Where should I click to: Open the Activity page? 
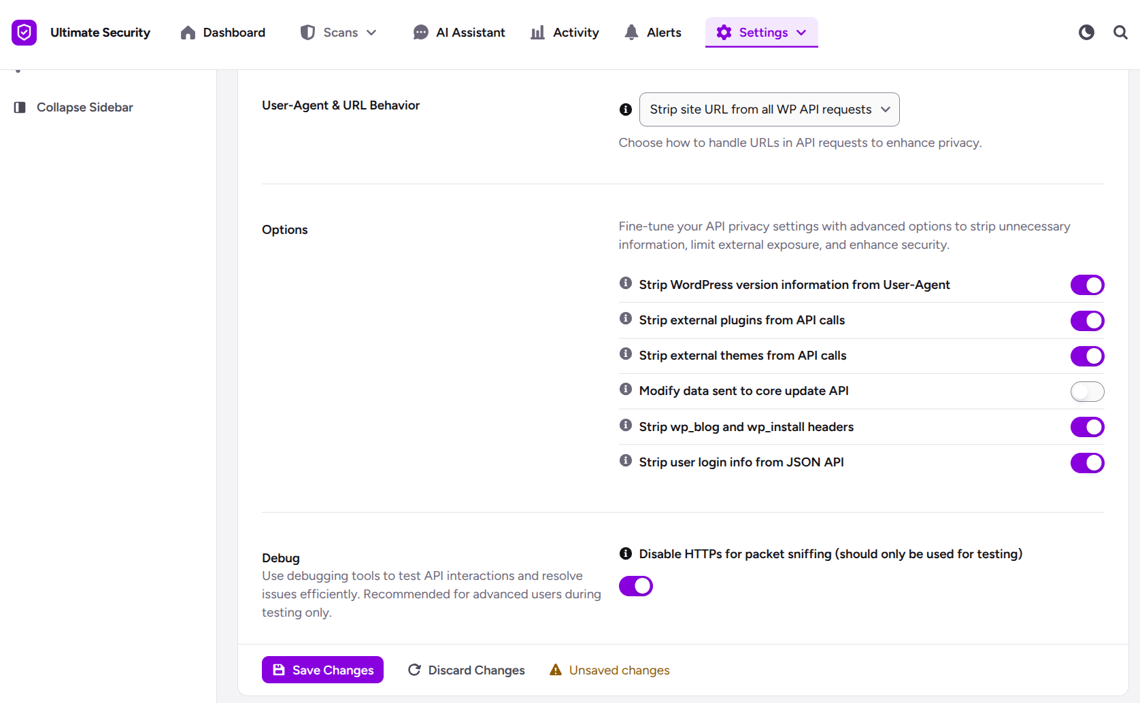coord(565,33)
